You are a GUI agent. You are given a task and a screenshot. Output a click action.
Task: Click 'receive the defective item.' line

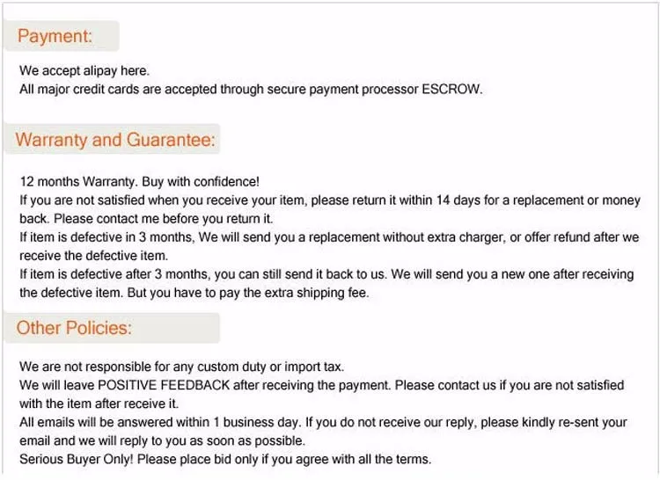tap(94, 256)
